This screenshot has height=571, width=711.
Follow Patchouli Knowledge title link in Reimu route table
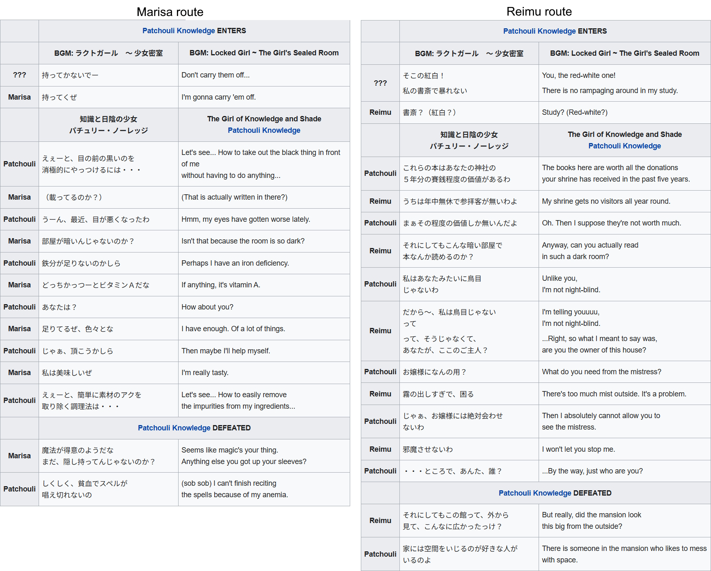[x=624, y=146]
